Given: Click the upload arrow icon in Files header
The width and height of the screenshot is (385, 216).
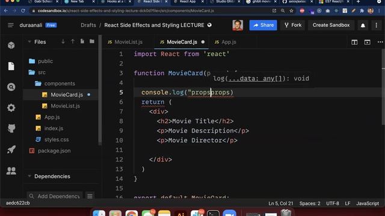Looking at the screenshot, I should click(x=73, y=41).
